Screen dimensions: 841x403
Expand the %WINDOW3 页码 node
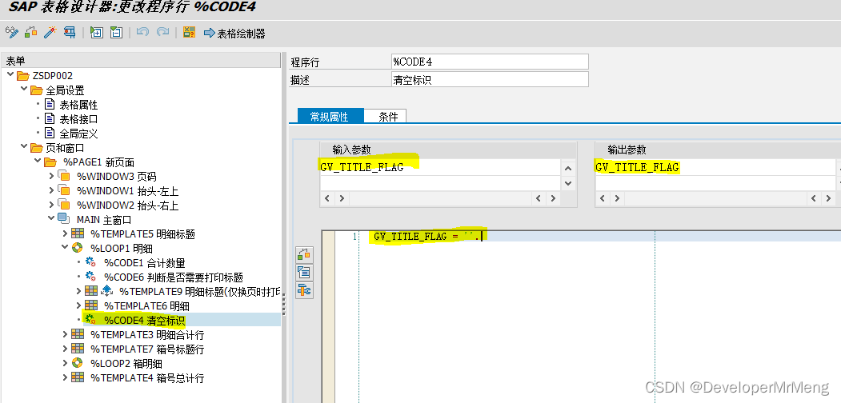tap(51, 176)
